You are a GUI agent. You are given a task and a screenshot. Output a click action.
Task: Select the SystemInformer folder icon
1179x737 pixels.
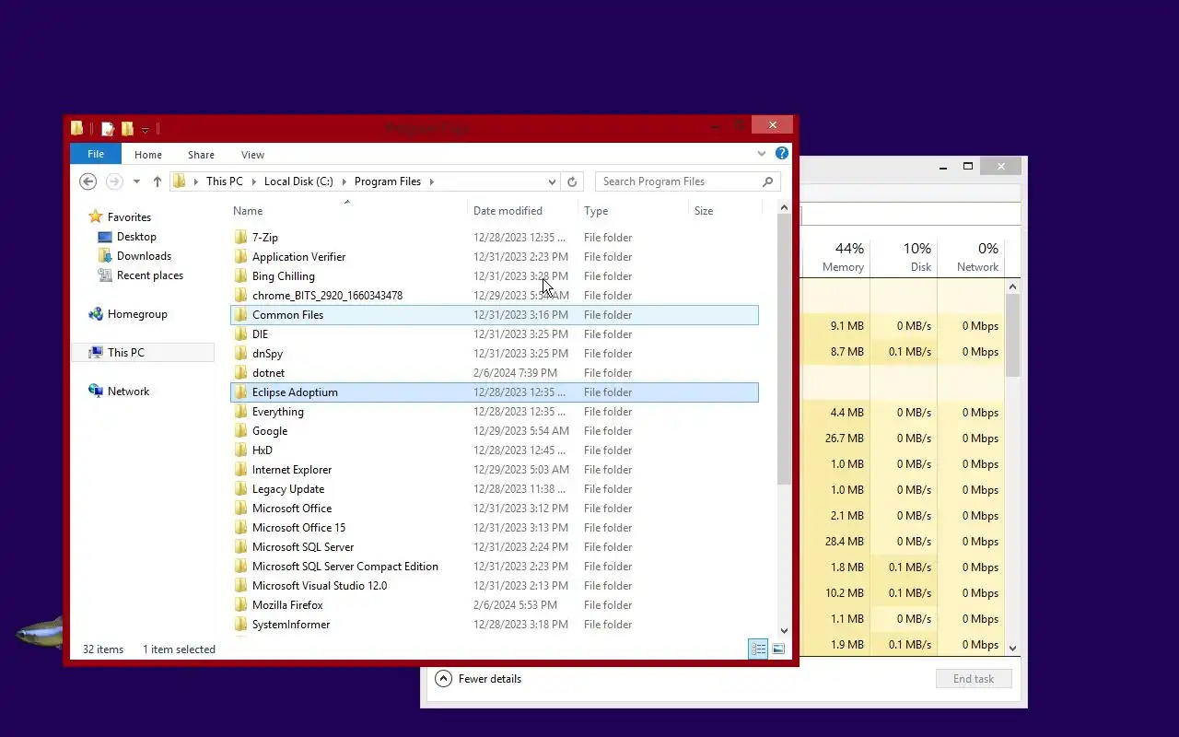(x=240, y=625)
